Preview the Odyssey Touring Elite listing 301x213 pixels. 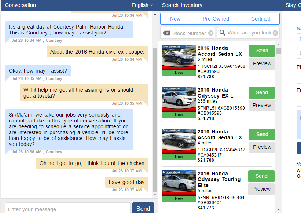(261, 189)
